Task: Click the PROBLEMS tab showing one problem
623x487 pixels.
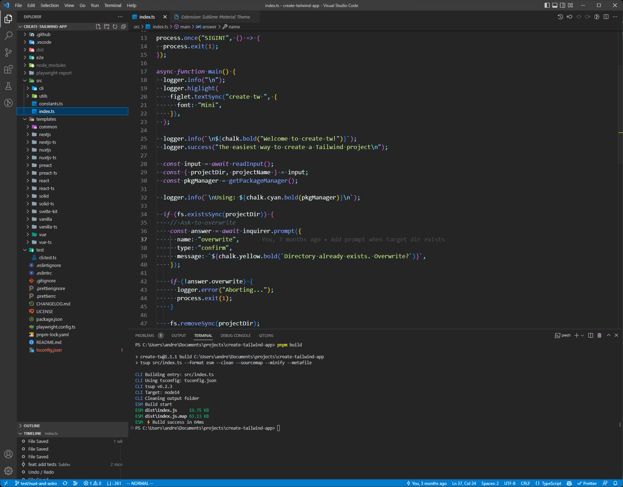Action: 145,335
